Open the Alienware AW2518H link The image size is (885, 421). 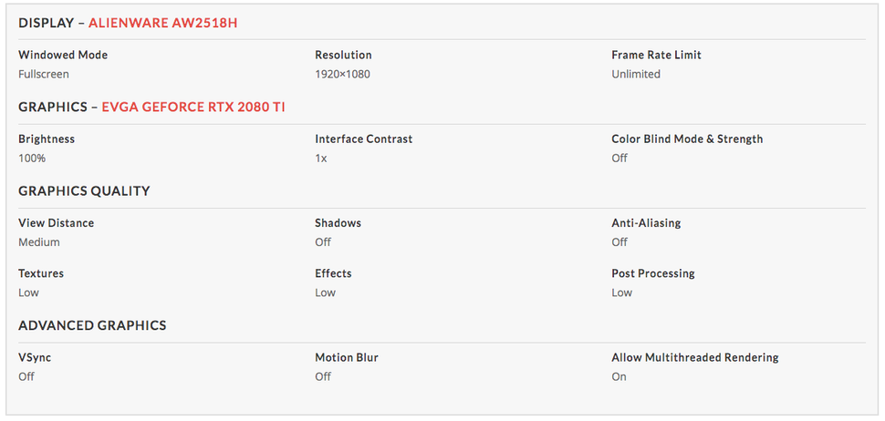(x=162, y=23)
